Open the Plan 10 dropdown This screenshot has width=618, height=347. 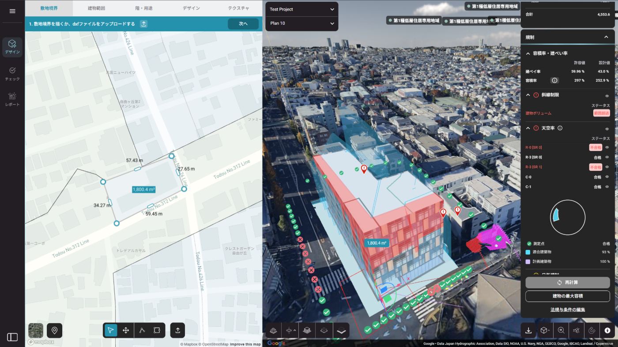302,23
